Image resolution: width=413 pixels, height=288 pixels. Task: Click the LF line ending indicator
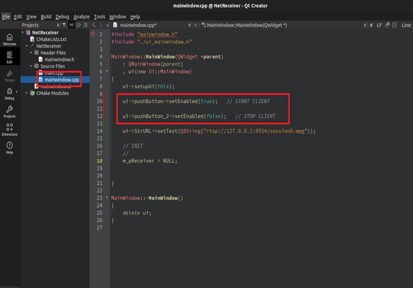click(x=379, y=25)
